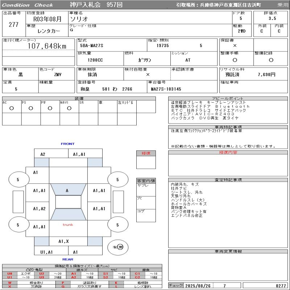Click the circle mark under PW
Viewport: 290px width, 290px height.
tap(50, 108)
